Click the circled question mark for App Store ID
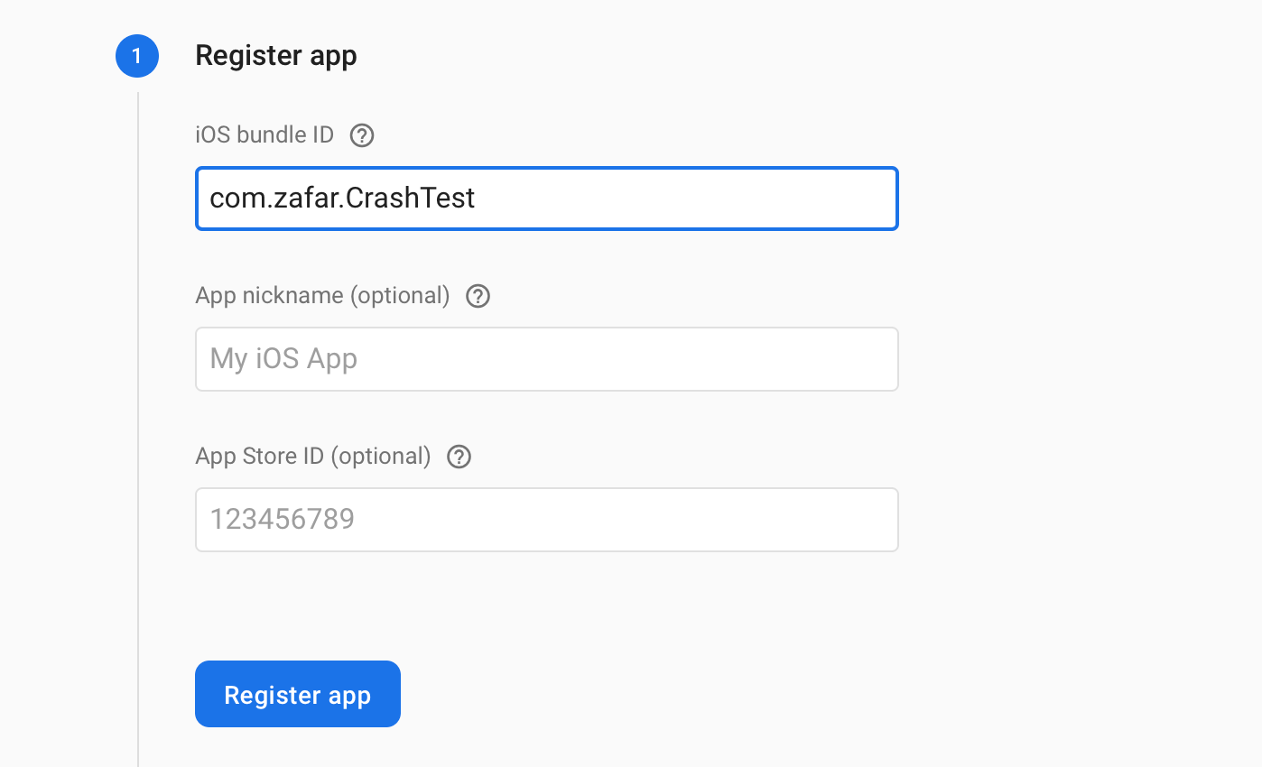 (459, 457)
